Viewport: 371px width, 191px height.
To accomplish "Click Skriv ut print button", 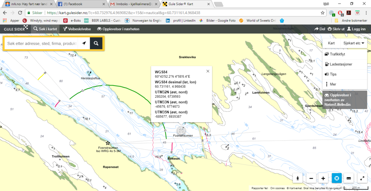I will 336,29.
